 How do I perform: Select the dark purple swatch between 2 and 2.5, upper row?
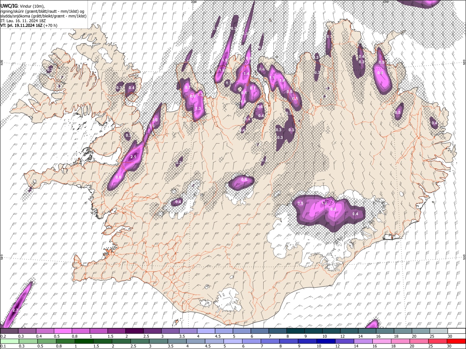pos(134,331)
